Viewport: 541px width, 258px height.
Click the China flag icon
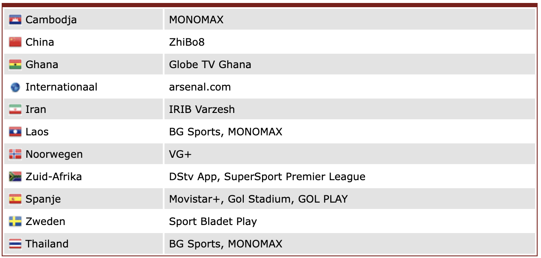coord(15,42)
